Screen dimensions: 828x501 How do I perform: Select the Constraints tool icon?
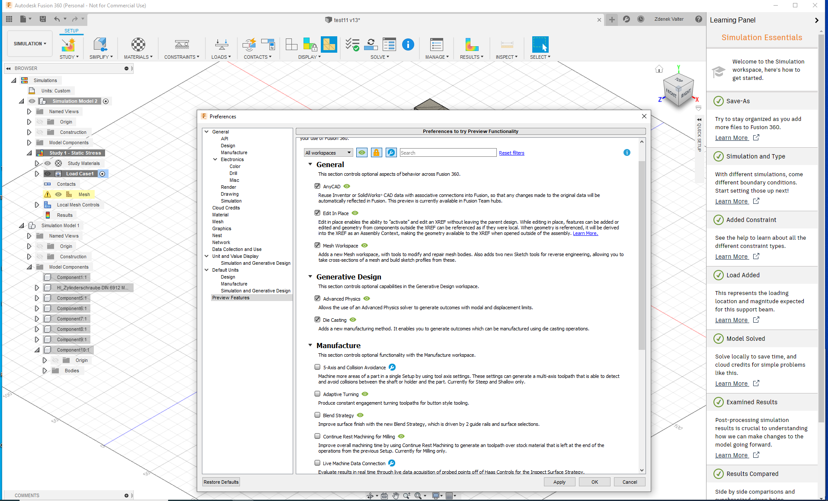[182, 45]
